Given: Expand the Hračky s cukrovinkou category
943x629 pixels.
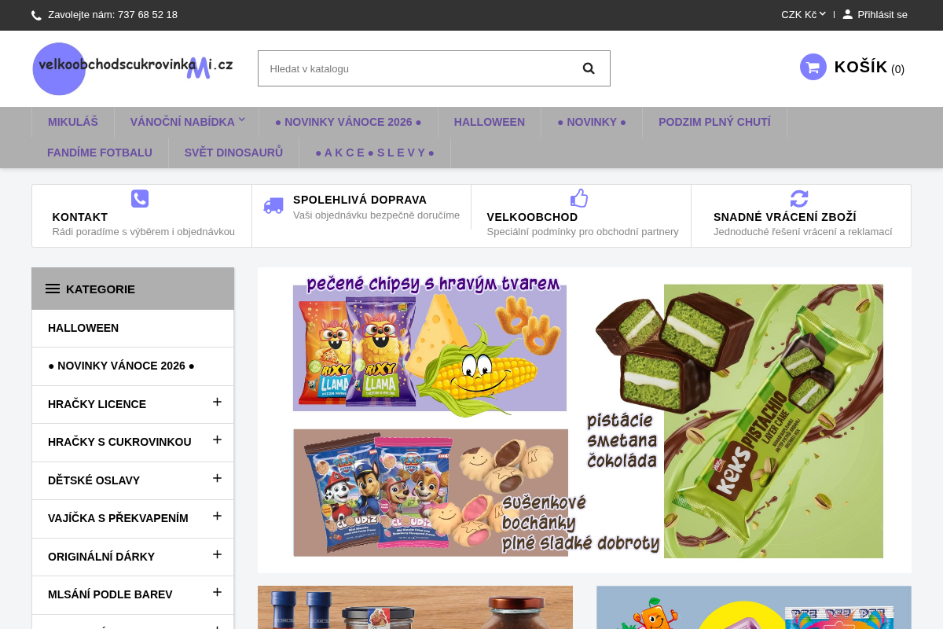Looking at the screenshot, I should [x=218, y=440].
